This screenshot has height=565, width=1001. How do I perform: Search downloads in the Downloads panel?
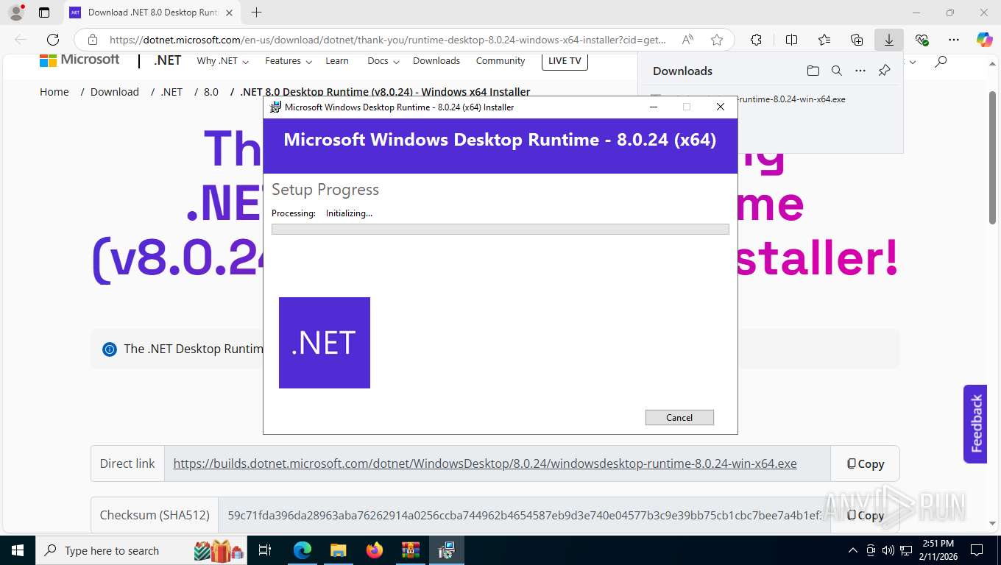pos(836,71)
